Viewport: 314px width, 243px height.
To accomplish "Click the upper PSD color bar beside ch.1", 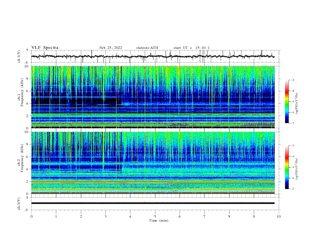I will (x=287, y=102).
